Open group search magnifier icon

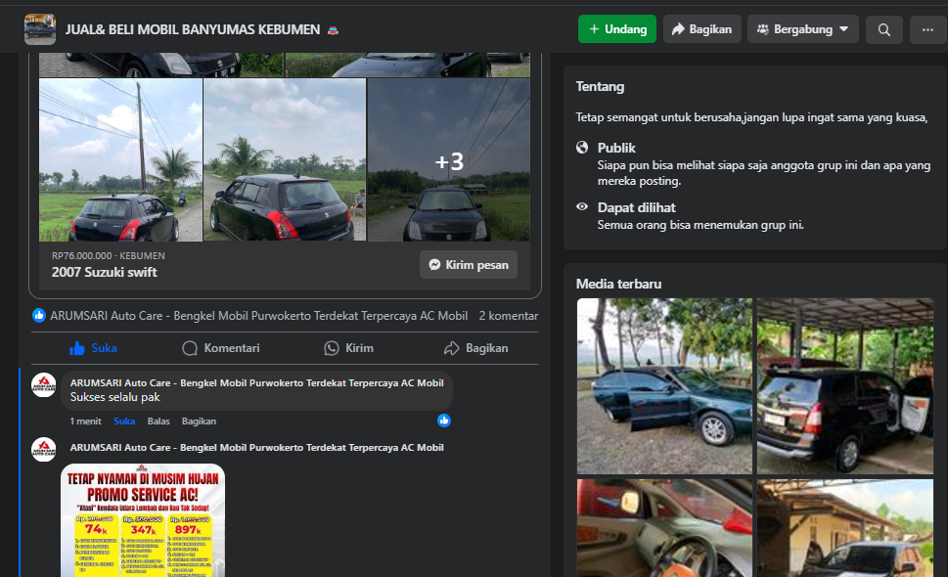click(883, 29)
